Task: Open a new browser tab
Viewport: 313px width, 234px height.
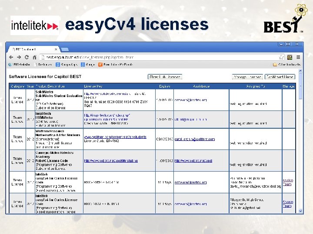Action: (x=65, y=49)
